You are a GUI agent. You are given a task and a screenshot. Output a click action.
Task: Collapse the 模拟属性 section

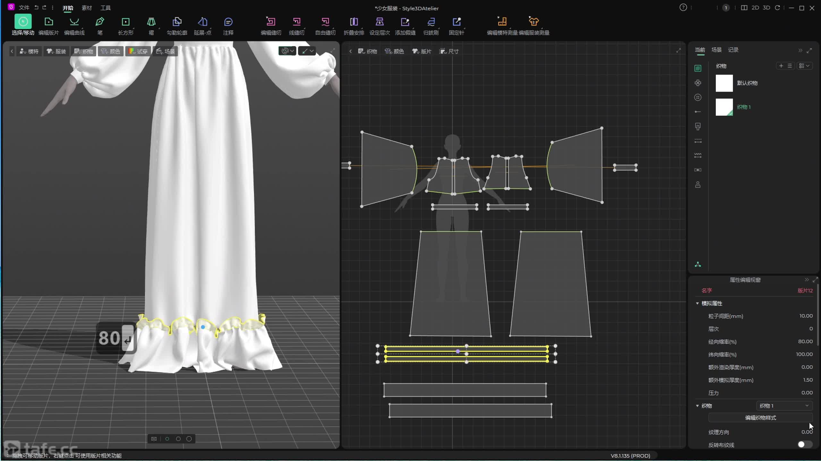point(697,303)
